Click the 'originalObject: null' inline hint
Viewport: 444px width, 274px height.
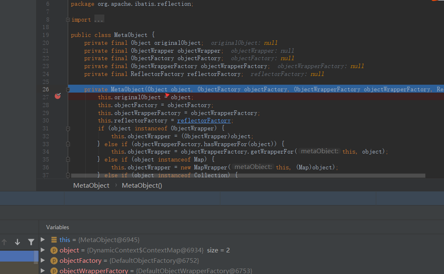[x=244, y=43]
